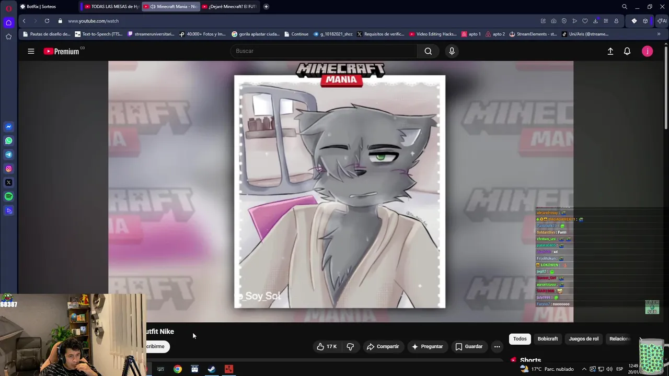
Task: Click the Guardar save button
Action: 469,346
